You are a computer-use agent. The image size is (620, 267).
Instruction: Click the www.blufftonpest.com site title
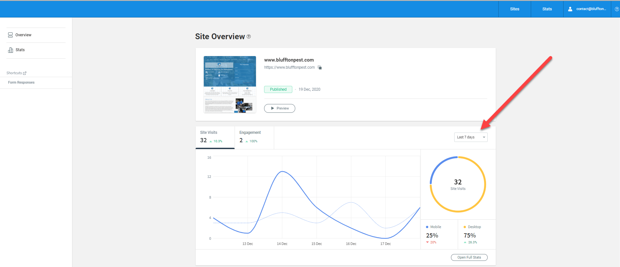pyautogui.click(x=289, y=60)
